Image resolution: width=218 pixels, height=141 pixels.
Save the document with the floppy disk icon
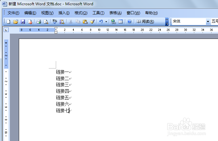coord(23,22)
